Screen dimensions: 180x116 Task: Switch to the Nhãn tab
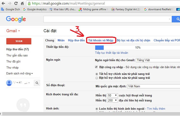point(61,40)
